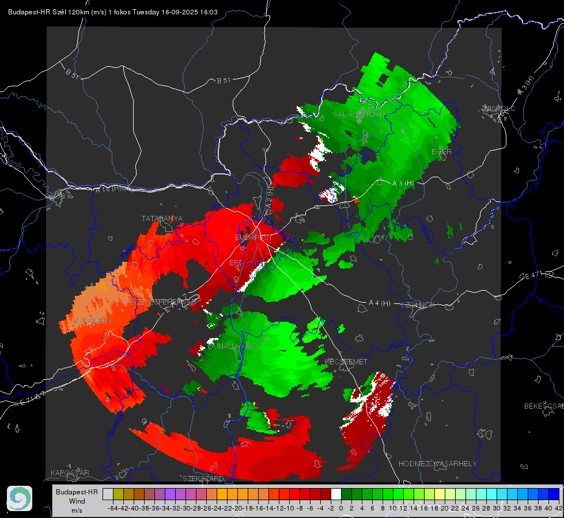Click the 'Pest' county label

point(397,346)
